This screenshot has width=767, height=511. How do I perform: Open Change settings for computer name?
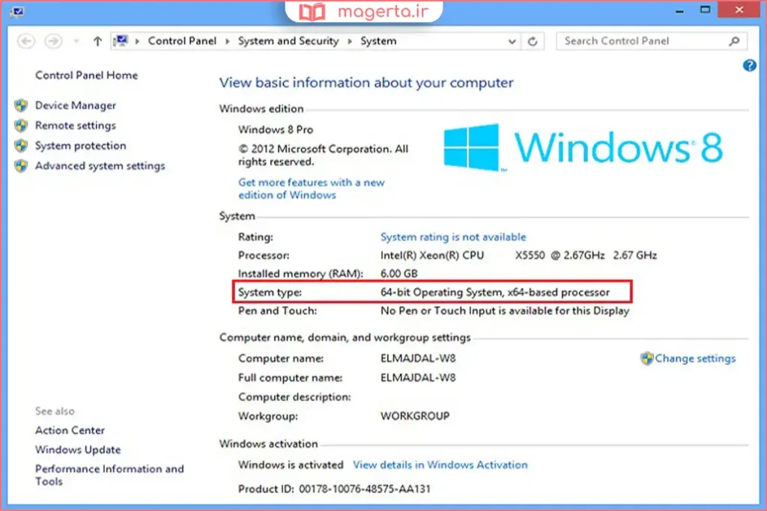tap(694, 358)
